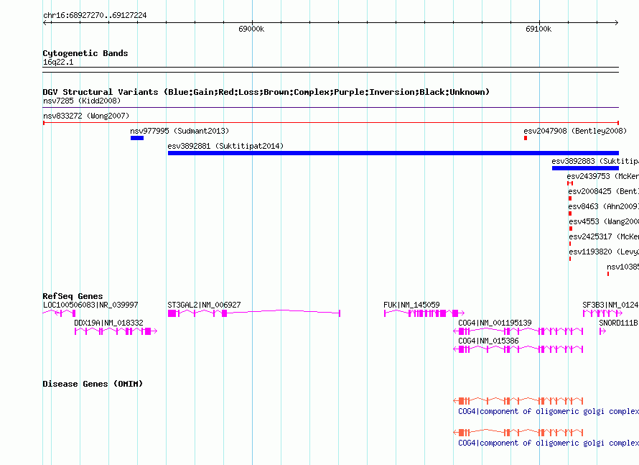This screenshot has height=465, width=639.
Task: Select the chr16:68927270..69127224 coordinate label
Action: click(95, 16)
